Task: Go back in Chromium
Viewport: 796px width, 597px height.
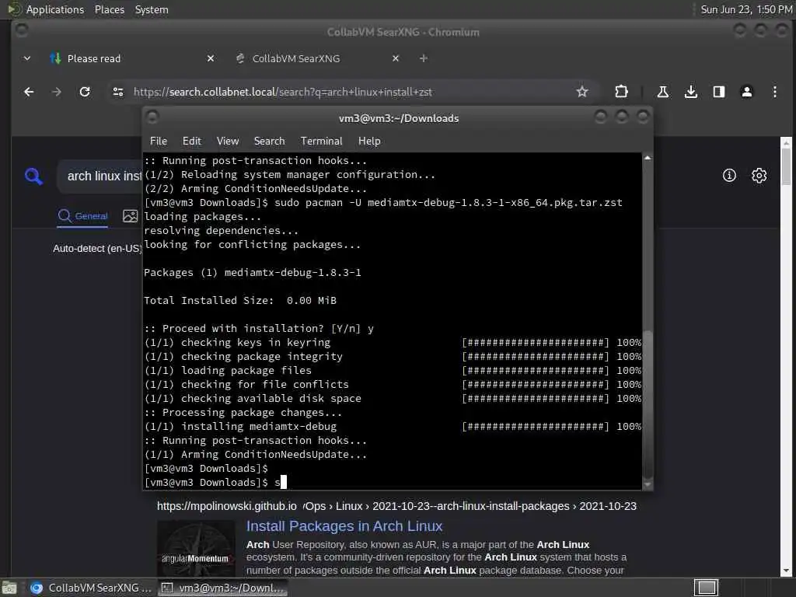Action: (x=29, y=92)
